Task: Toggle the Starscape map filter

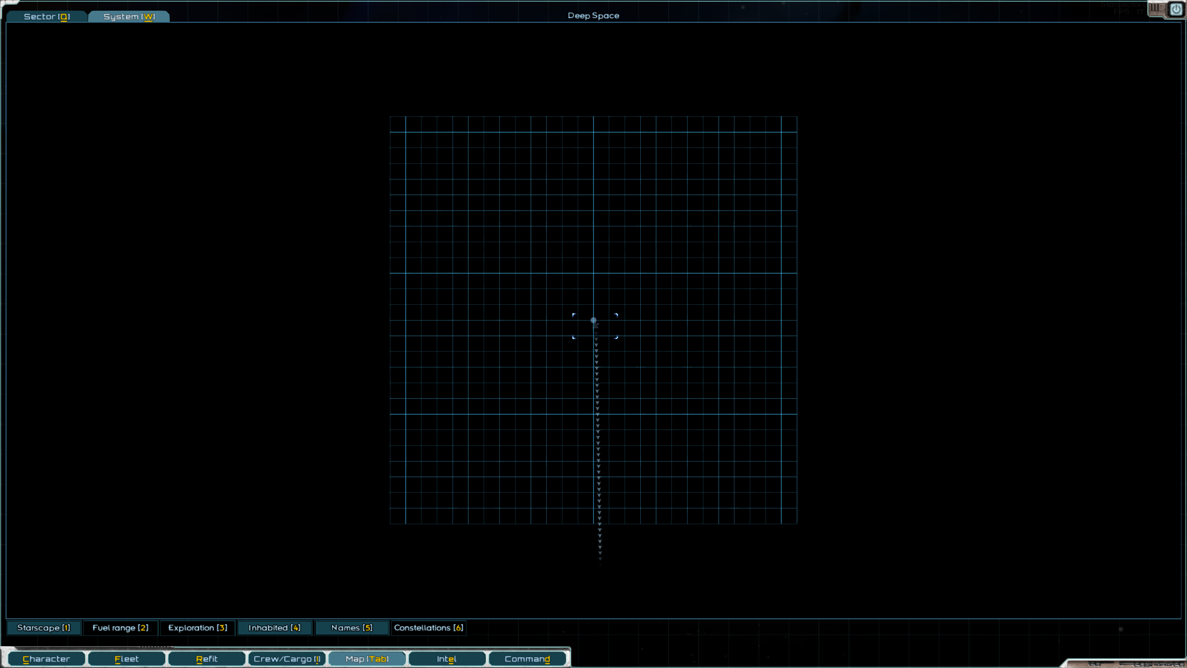Action: coord(44,628)
